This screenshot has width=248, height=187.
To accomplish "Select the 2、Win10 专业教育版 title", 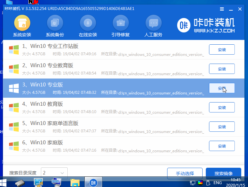I will (x=48, y=65).
